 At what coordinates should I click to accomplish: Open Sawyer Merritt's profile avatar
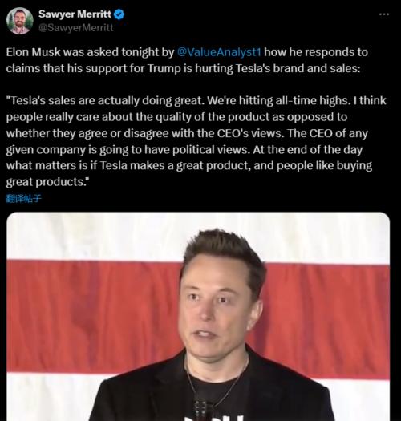point(19,21)
